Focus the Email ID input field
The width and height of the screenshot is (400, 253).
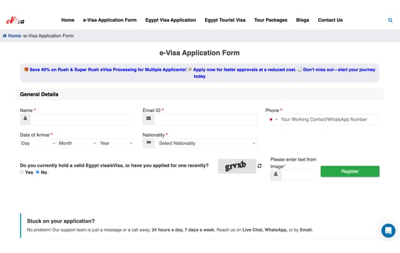(206, 119)
